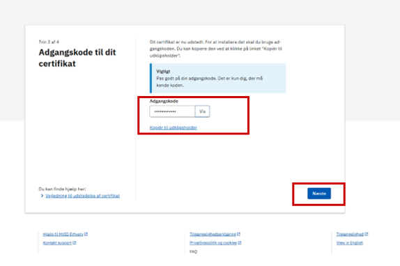This screenshot has width=400, height=266.
Task: Open the 'Kontakt support' footer link
Action: click(57, 243)
